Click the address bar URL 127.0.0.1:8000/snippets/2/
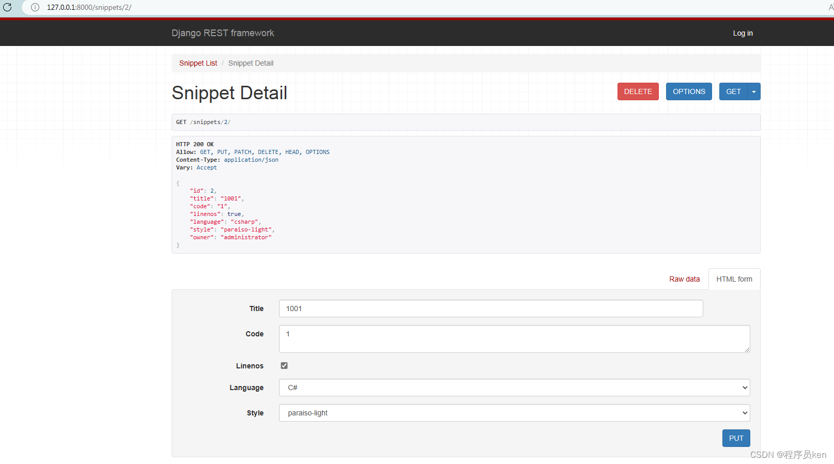The width and height of the screenshot is (834, 464). pyautogui.click(x=89, y=7)
